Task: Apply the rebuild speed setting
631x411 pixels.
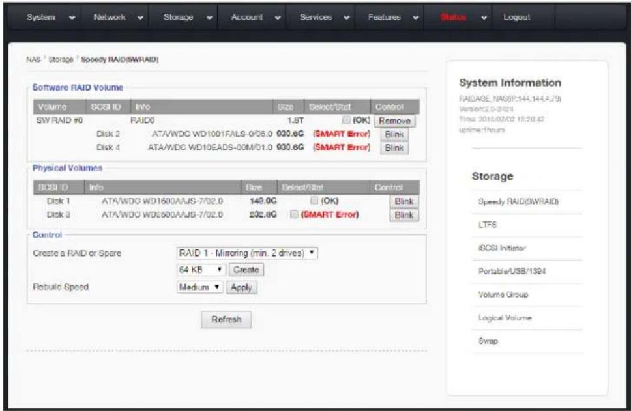Action: tap(241, 287)
